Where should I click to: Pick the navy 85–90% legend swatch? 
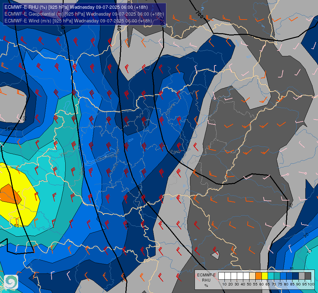[x=296, y=276]
